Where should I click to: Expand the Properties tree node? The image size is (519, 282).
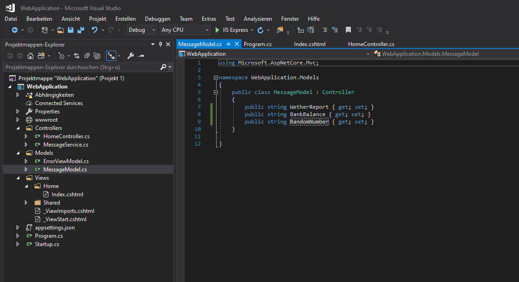(18, 112)
